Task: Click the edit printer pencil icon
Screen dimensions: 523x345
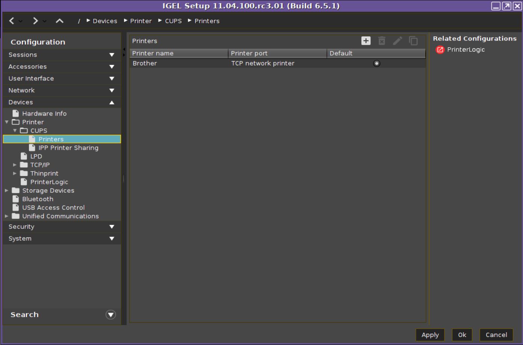Action: (x=398, y=41)
